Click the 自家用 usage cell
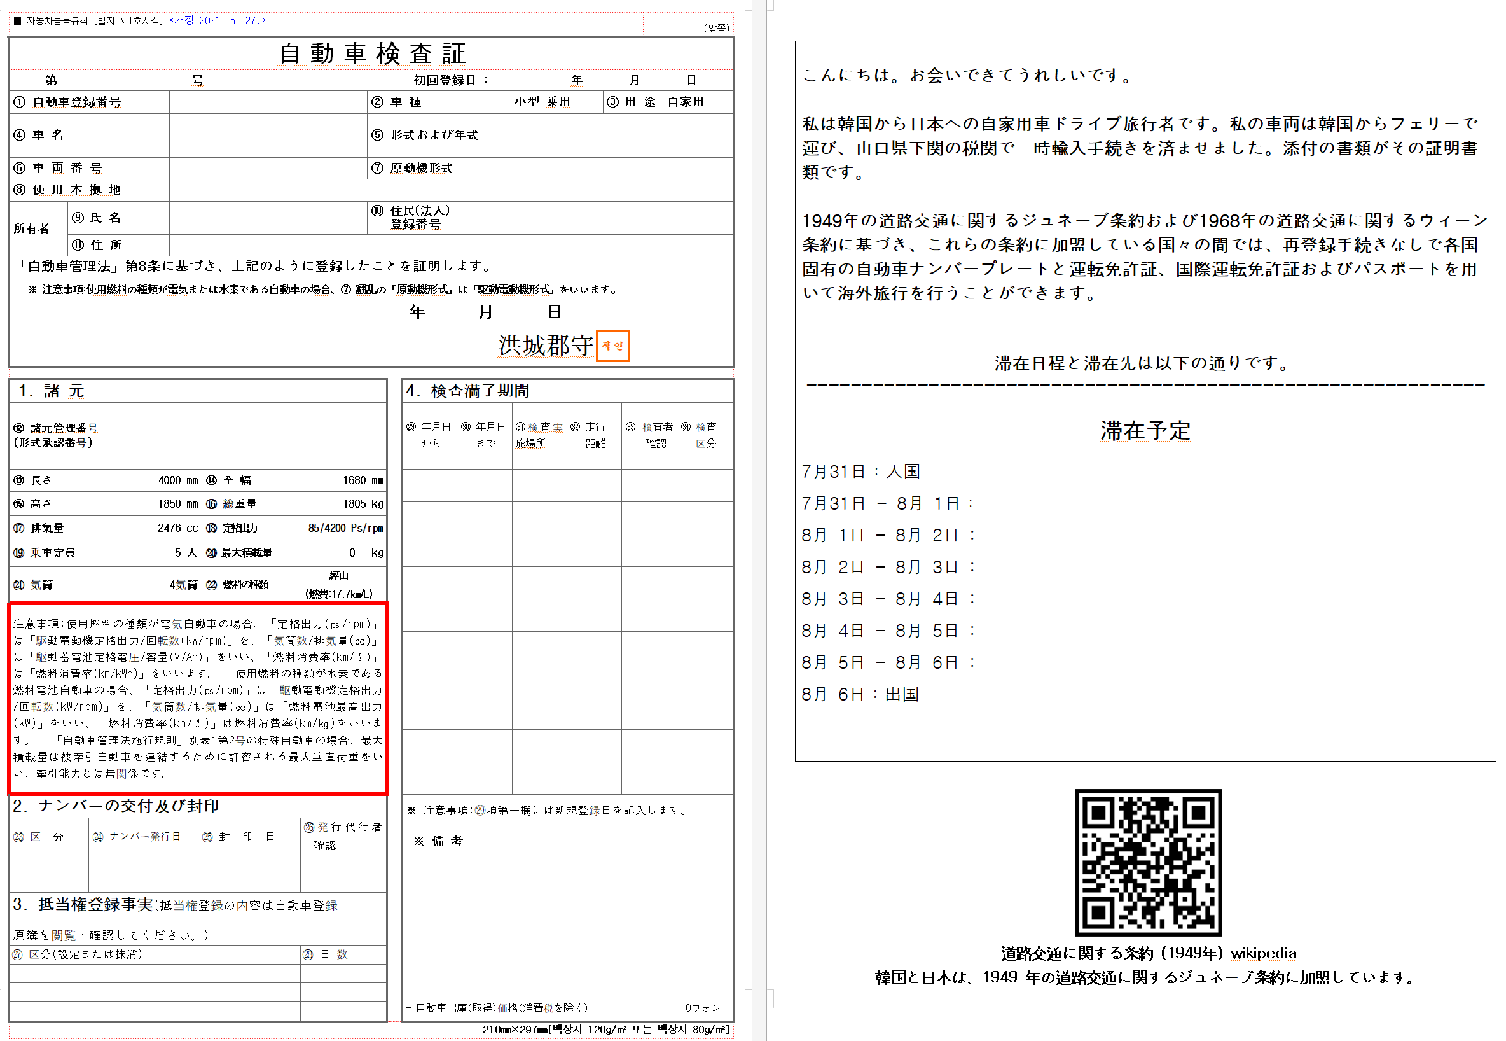 [686, 102]
